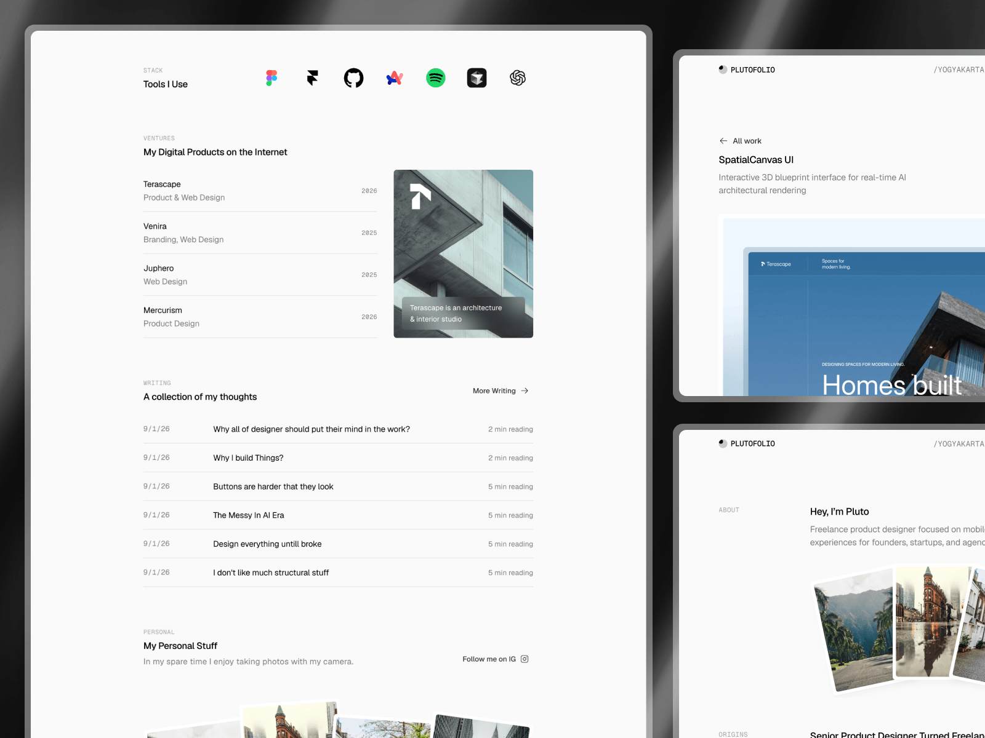Viewport: 985px width, 738px height.
Task: Click the Flatiron photo under My Personal Stuff
Action: tap(289, 720)
